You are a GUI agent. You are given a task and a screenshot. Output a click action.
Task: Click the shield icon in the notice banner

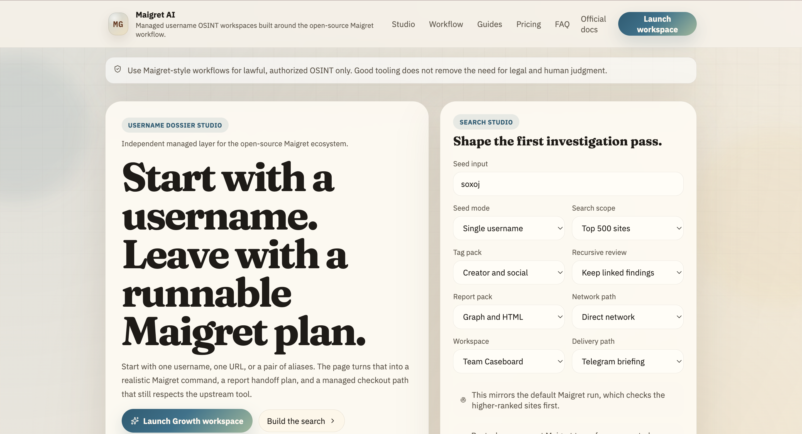(118, 69)
